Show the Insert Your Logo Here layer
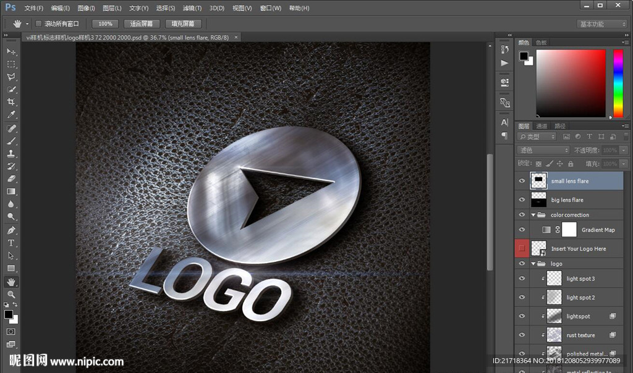Screen dimensions: 633x373 [522, 248]
